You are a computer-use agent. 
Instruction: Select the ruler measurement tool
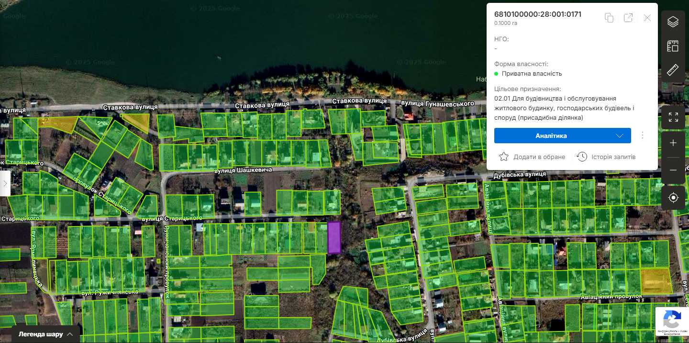point(673,70)
